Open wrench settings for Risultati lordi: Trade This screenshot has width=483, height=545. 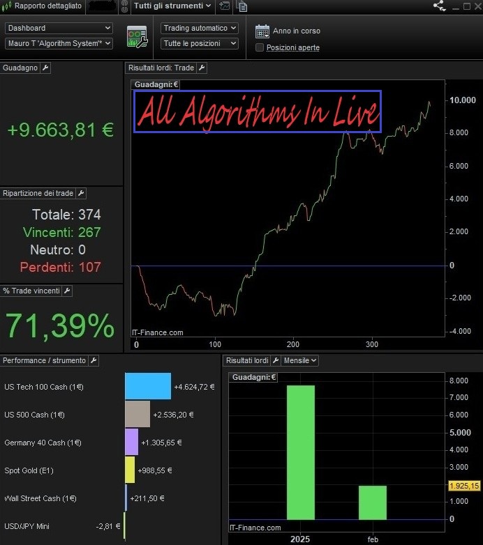pos(202,68)
